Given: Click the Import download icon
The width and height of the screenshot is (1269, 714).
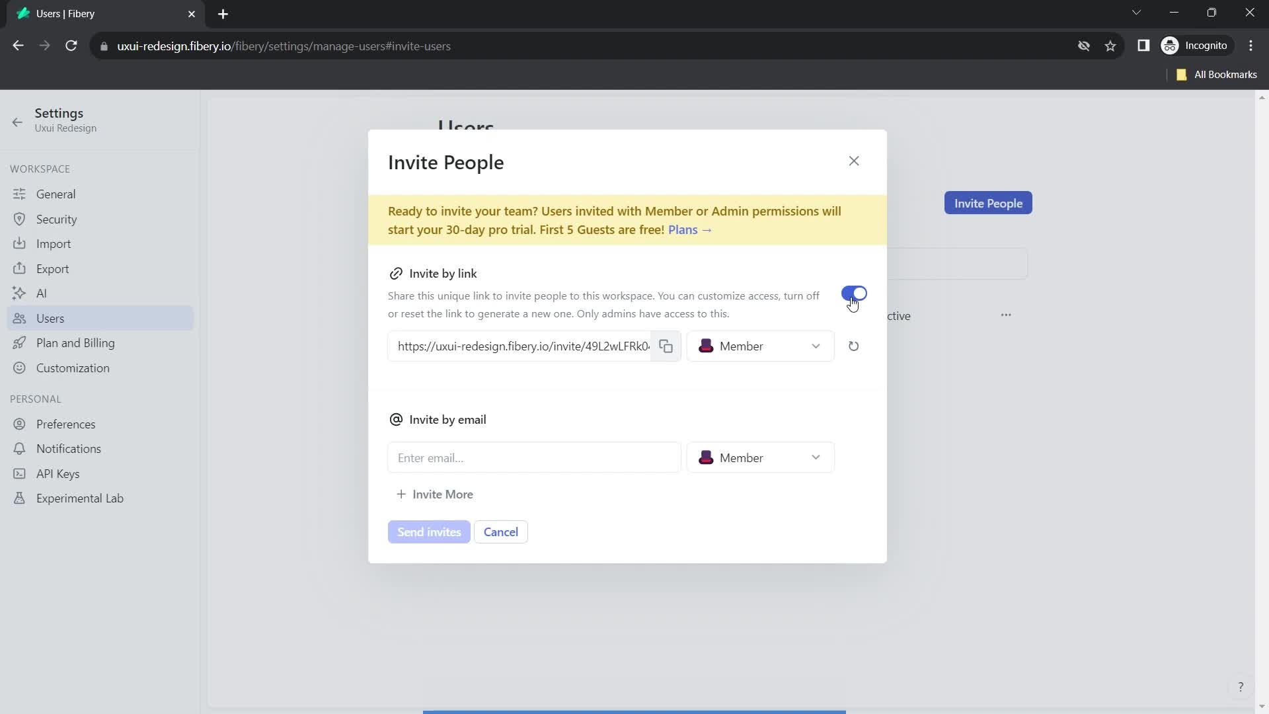Looking at the screenshot, I should click(19, 244).
